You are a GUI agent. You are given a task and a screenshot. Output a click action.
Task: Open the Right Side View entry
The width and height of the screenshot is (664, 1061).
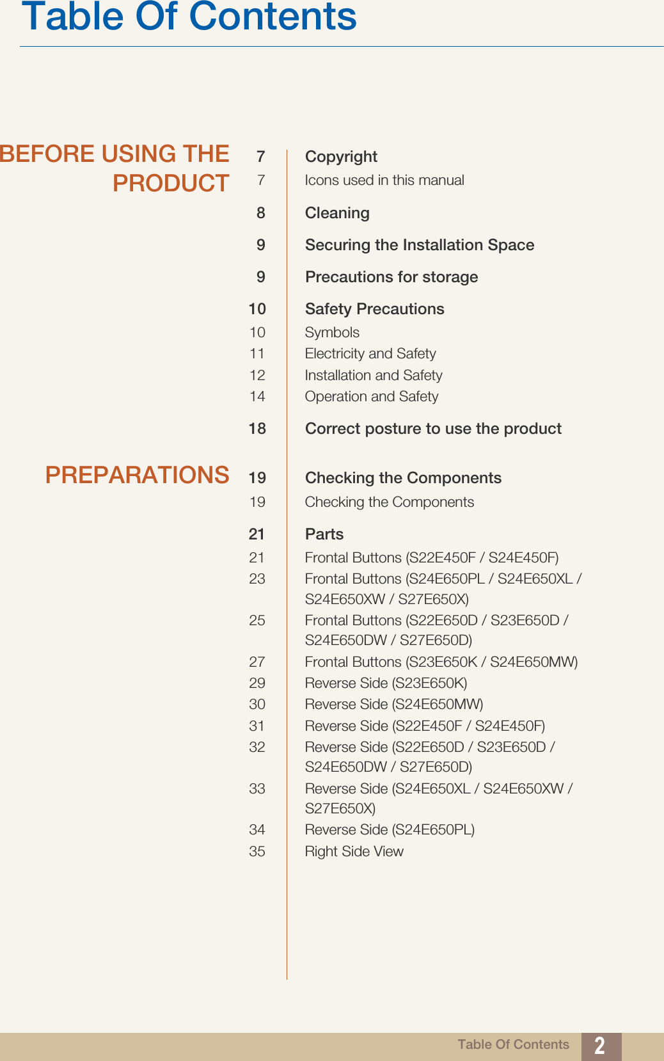tap(354, 852)
